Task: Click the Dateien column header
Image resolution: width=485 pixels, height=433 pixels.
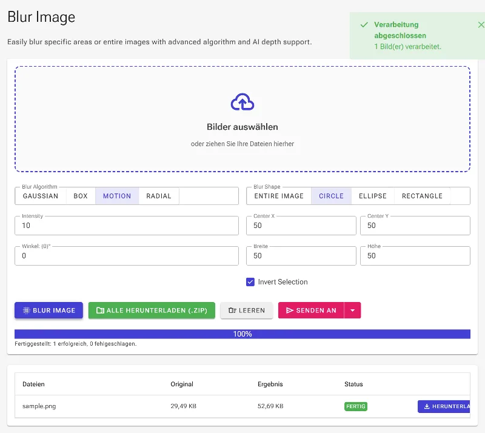Action: coord(33,384)
